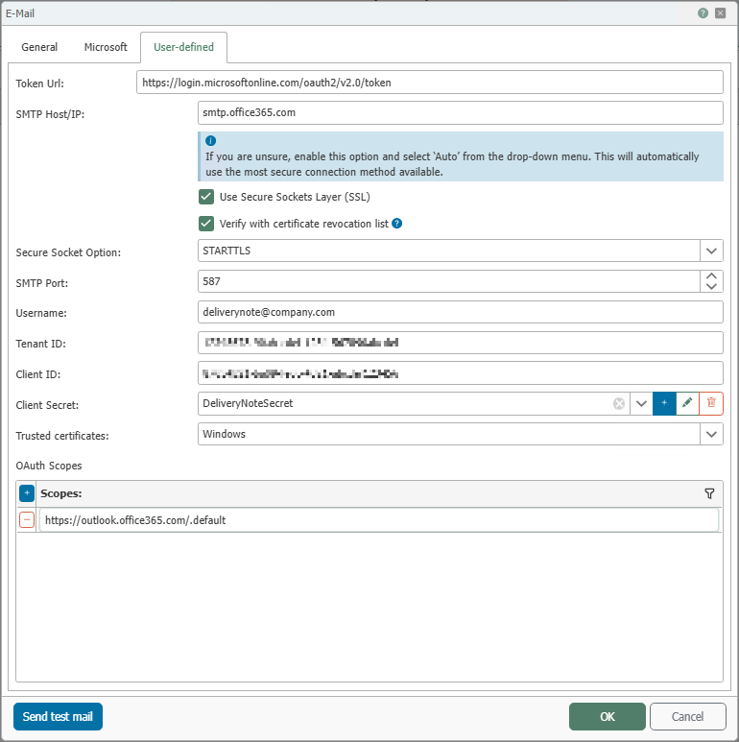739x742 pixels.
Task: Expand the Trusted certificates dropdown
Action: coord(711,435)
